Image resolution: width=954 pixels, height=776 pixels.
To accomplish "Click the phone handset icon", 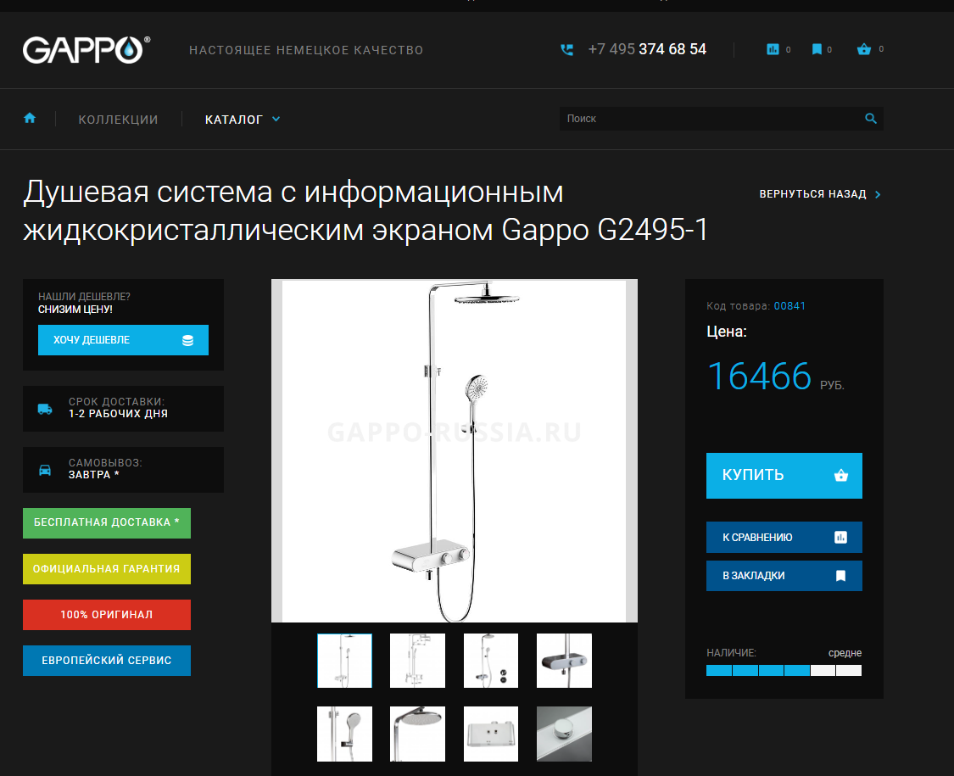I will pyautogui.click(x=566, y=50).
